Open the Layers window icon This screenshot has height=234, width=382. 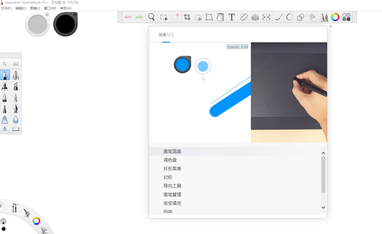coord(313,17)
